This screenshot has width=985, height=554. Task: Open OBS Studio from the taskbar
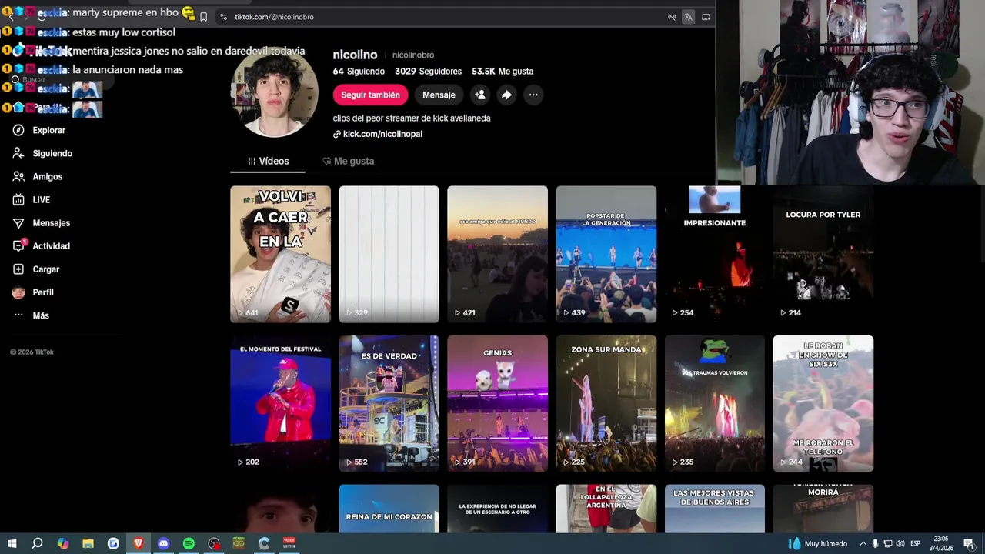[214, 543]
